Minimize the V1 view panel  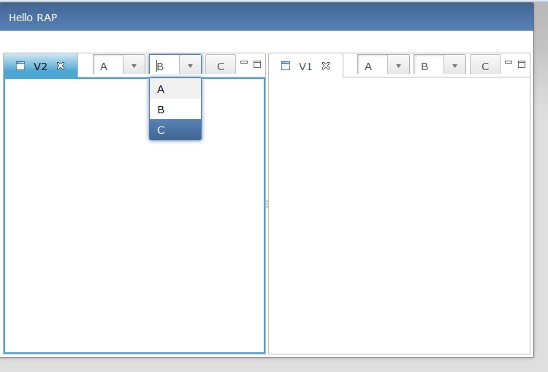[509, 63]
